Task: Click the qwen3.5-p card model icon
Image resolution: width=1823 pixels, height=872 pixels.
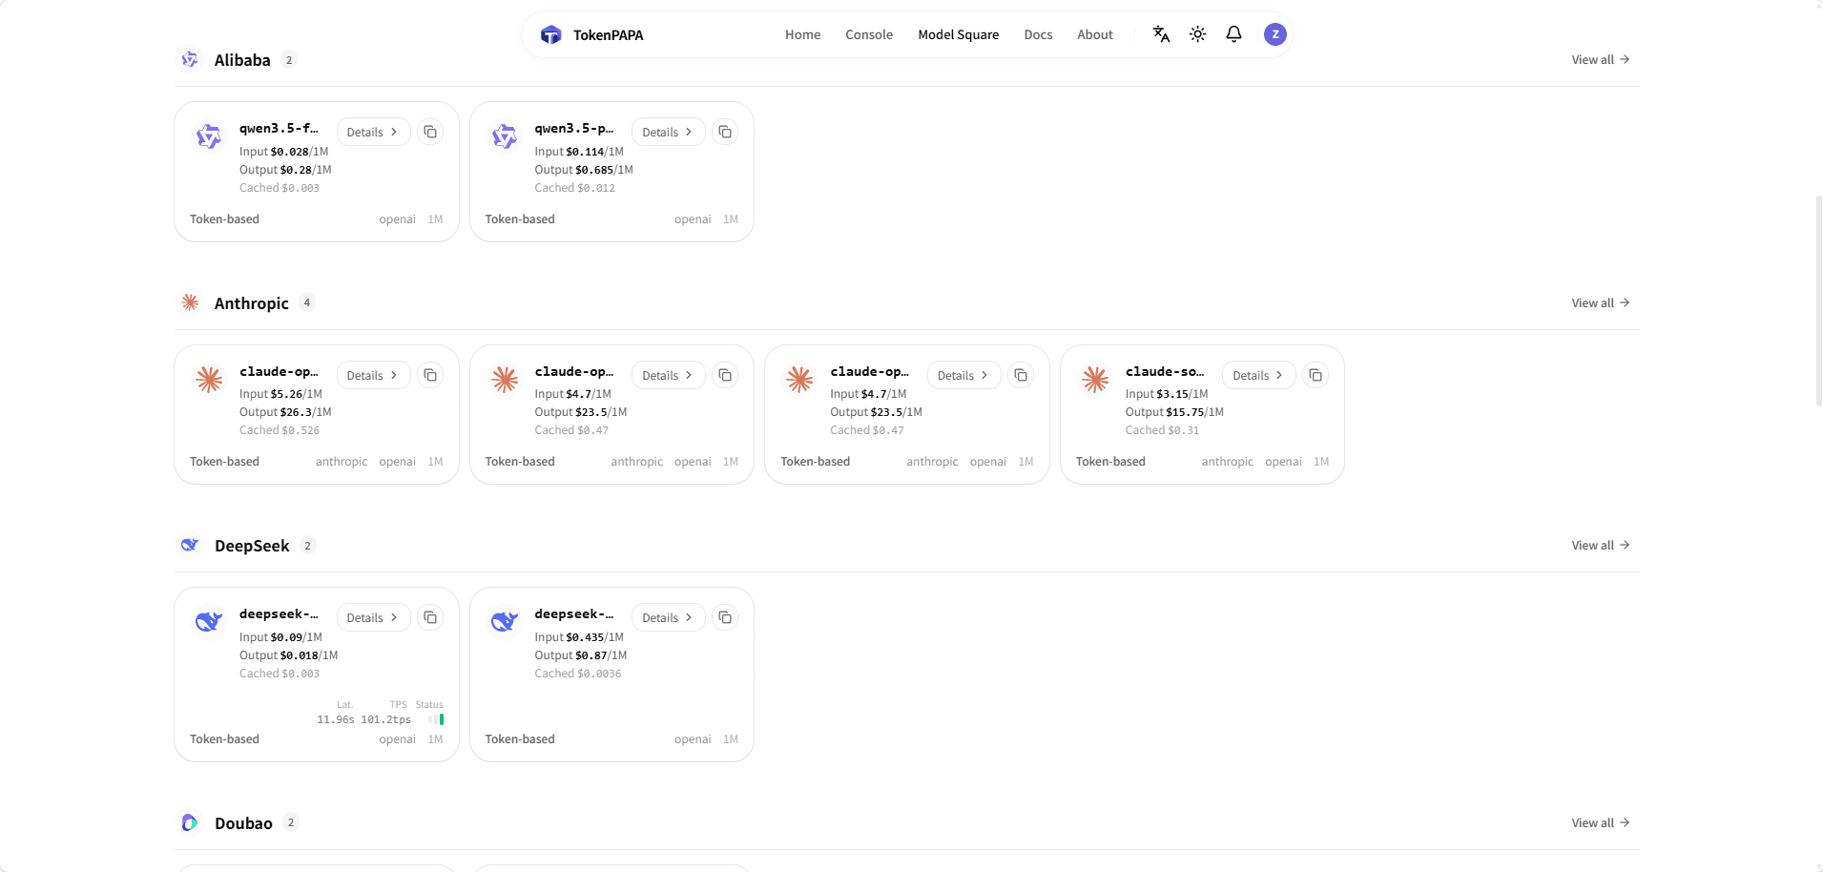Action: (505, 136)
